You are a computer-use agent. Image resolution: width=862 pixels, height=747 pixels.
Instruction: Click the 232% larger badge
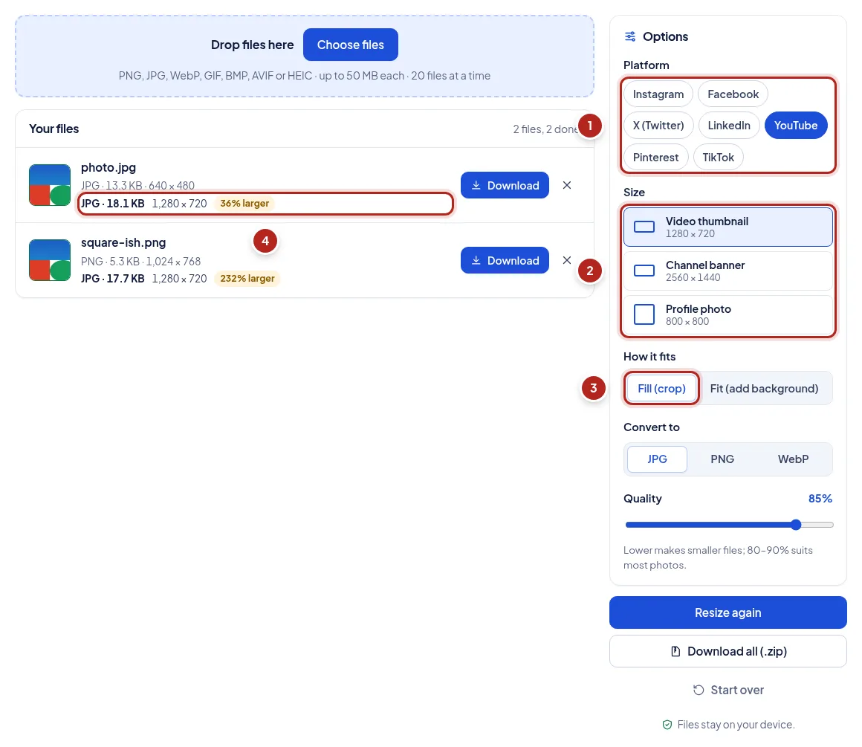(247, 278)
